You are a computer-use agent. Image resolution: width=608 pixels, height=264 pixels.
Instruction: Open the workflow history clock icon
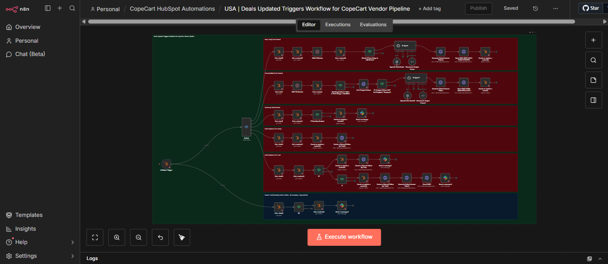535,8
